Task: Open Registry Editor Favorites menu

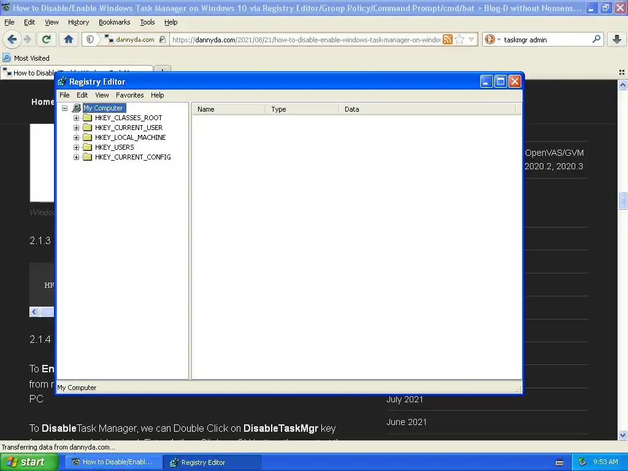Action: (130, 95)
